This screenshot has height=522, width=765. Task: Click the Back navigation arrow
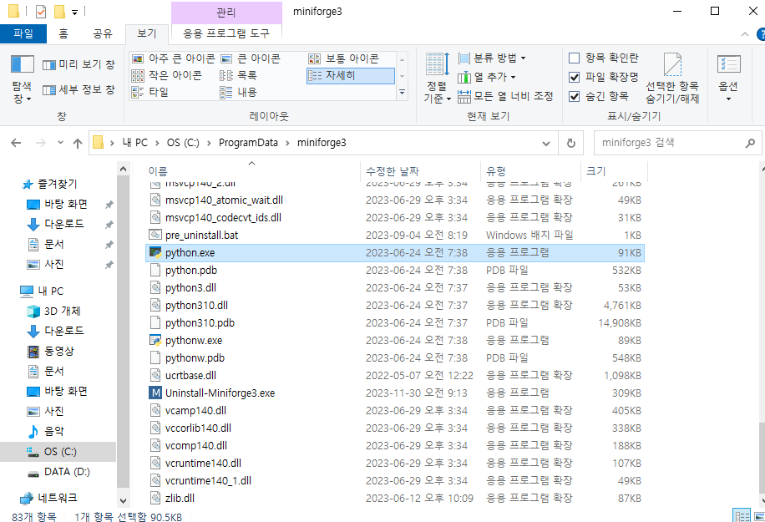coord(16,143)
